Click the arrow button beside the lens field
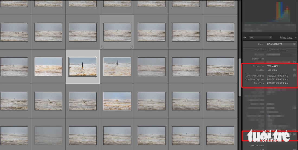This screenshot has width=298, height=150. (294, 134)
